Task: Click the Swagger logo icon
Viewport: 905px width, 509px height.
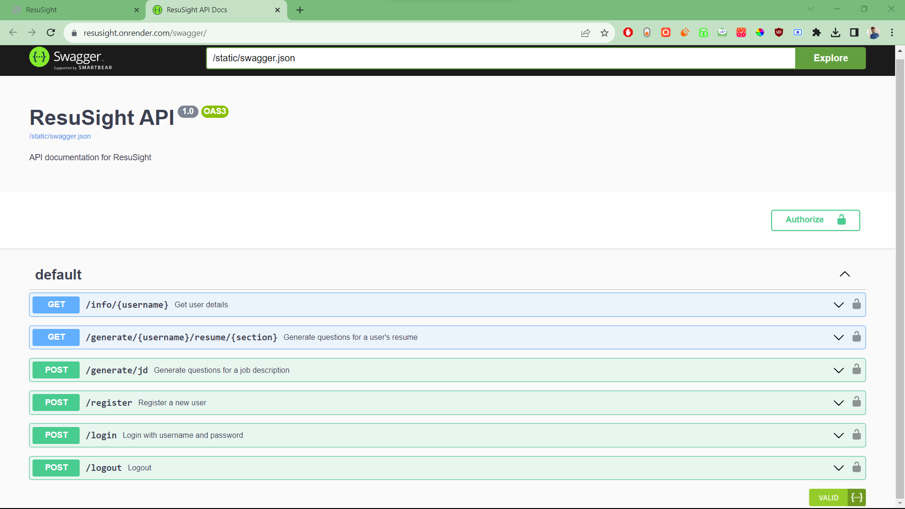Action: pyautogui.click(x=39, y=57)
